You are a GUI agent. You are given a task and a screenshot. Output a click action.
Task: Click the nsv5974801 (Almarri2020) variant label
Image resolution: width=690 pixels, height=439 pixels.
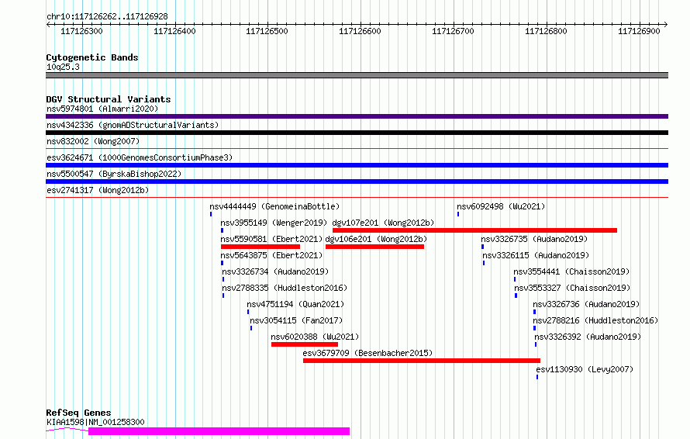click(x=102, y=109)
